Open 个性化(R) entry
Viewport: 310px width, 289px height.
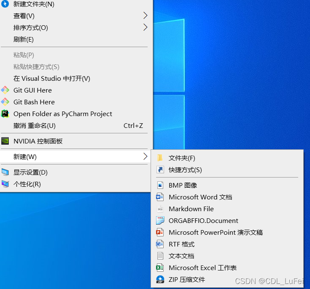coord(75,184)
